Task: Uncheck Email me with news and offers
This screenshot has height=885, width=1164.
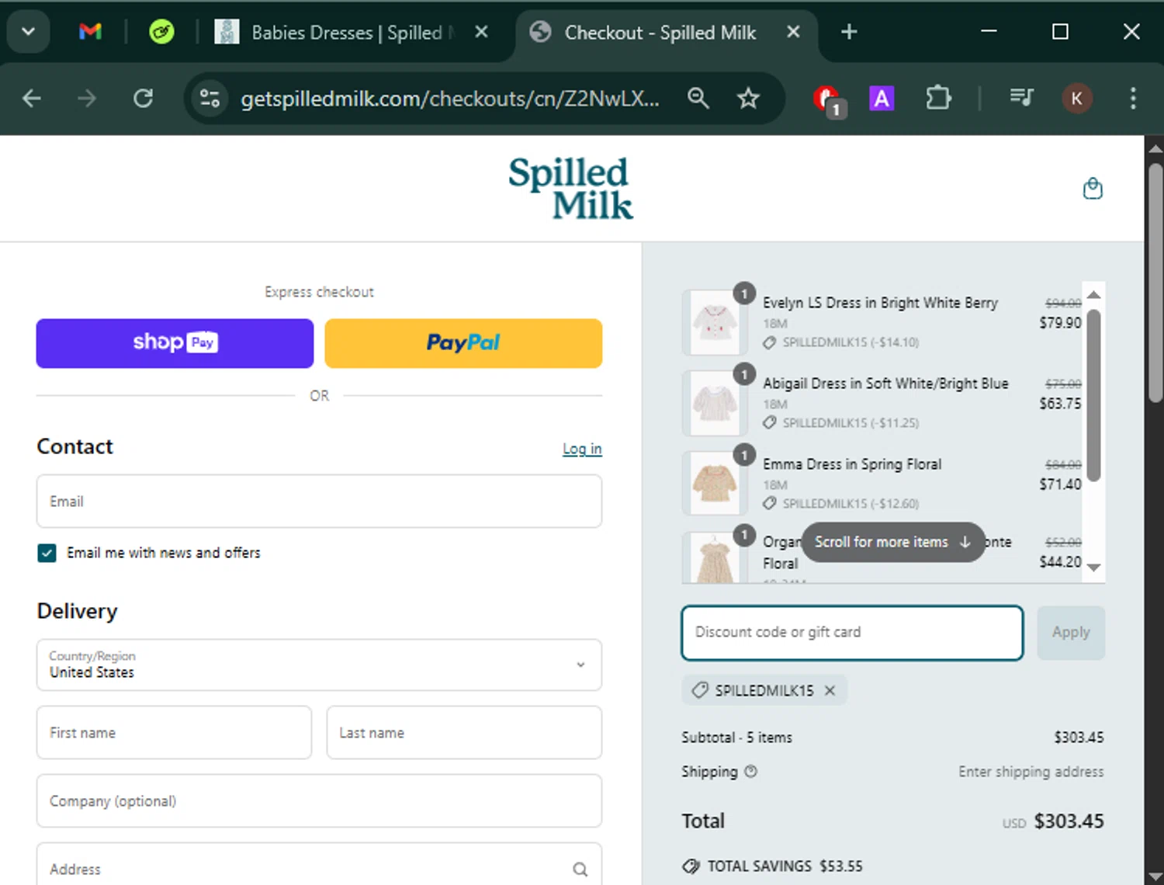Action: tap(47, 553)
